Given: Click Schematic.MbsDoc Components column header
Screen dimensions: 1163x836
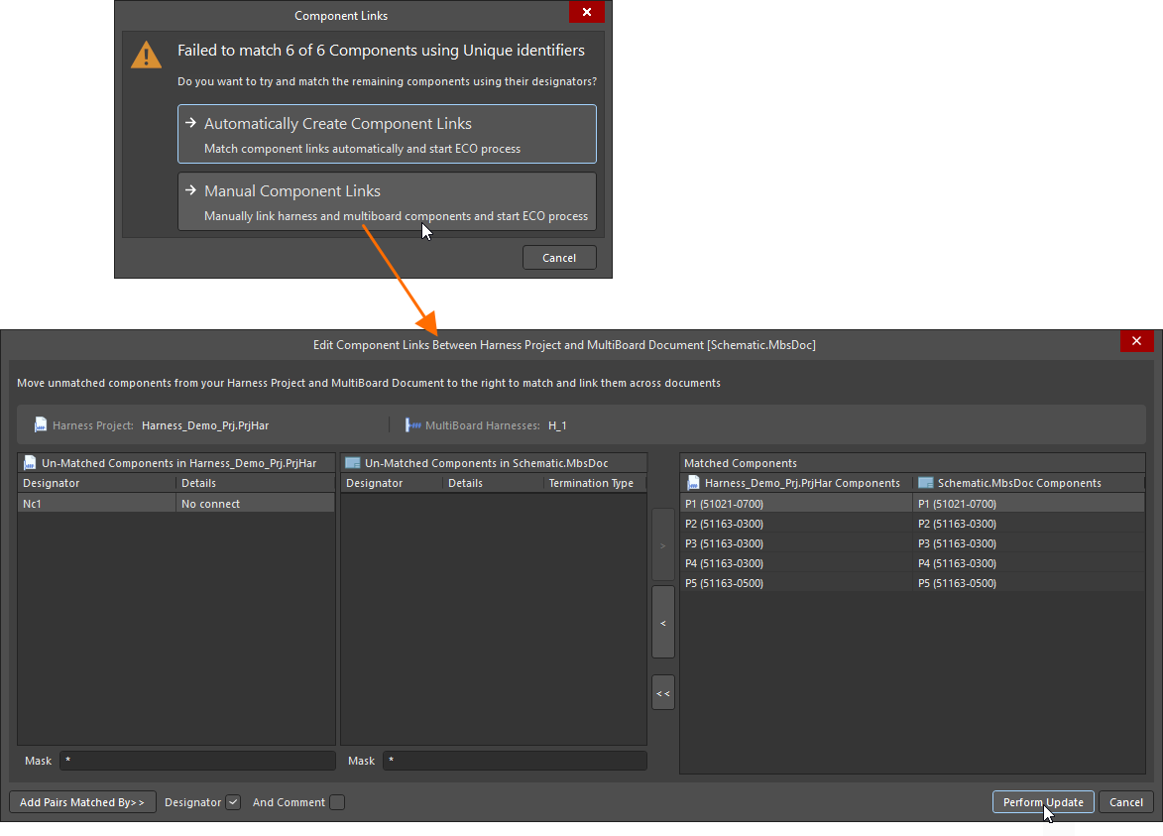Looking at the screenshot, I should click(x=1029, y=483).
